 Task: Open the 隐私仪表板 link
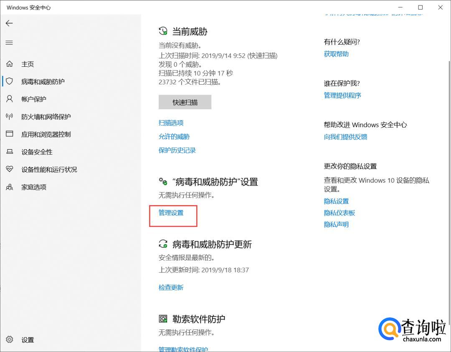(x=340, y=213)
